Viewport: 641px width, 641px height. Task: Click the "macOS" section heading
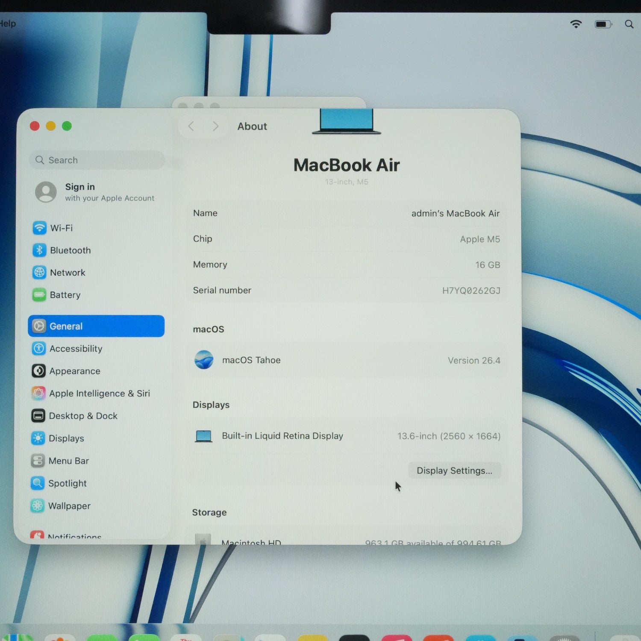tap(209, 329)
